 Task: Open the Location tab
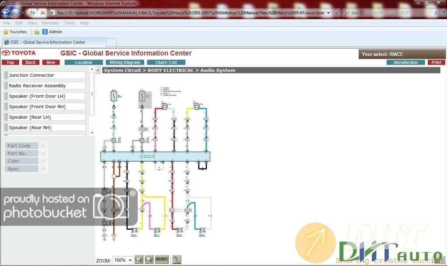pyautogui.click(x=83, y=62)
